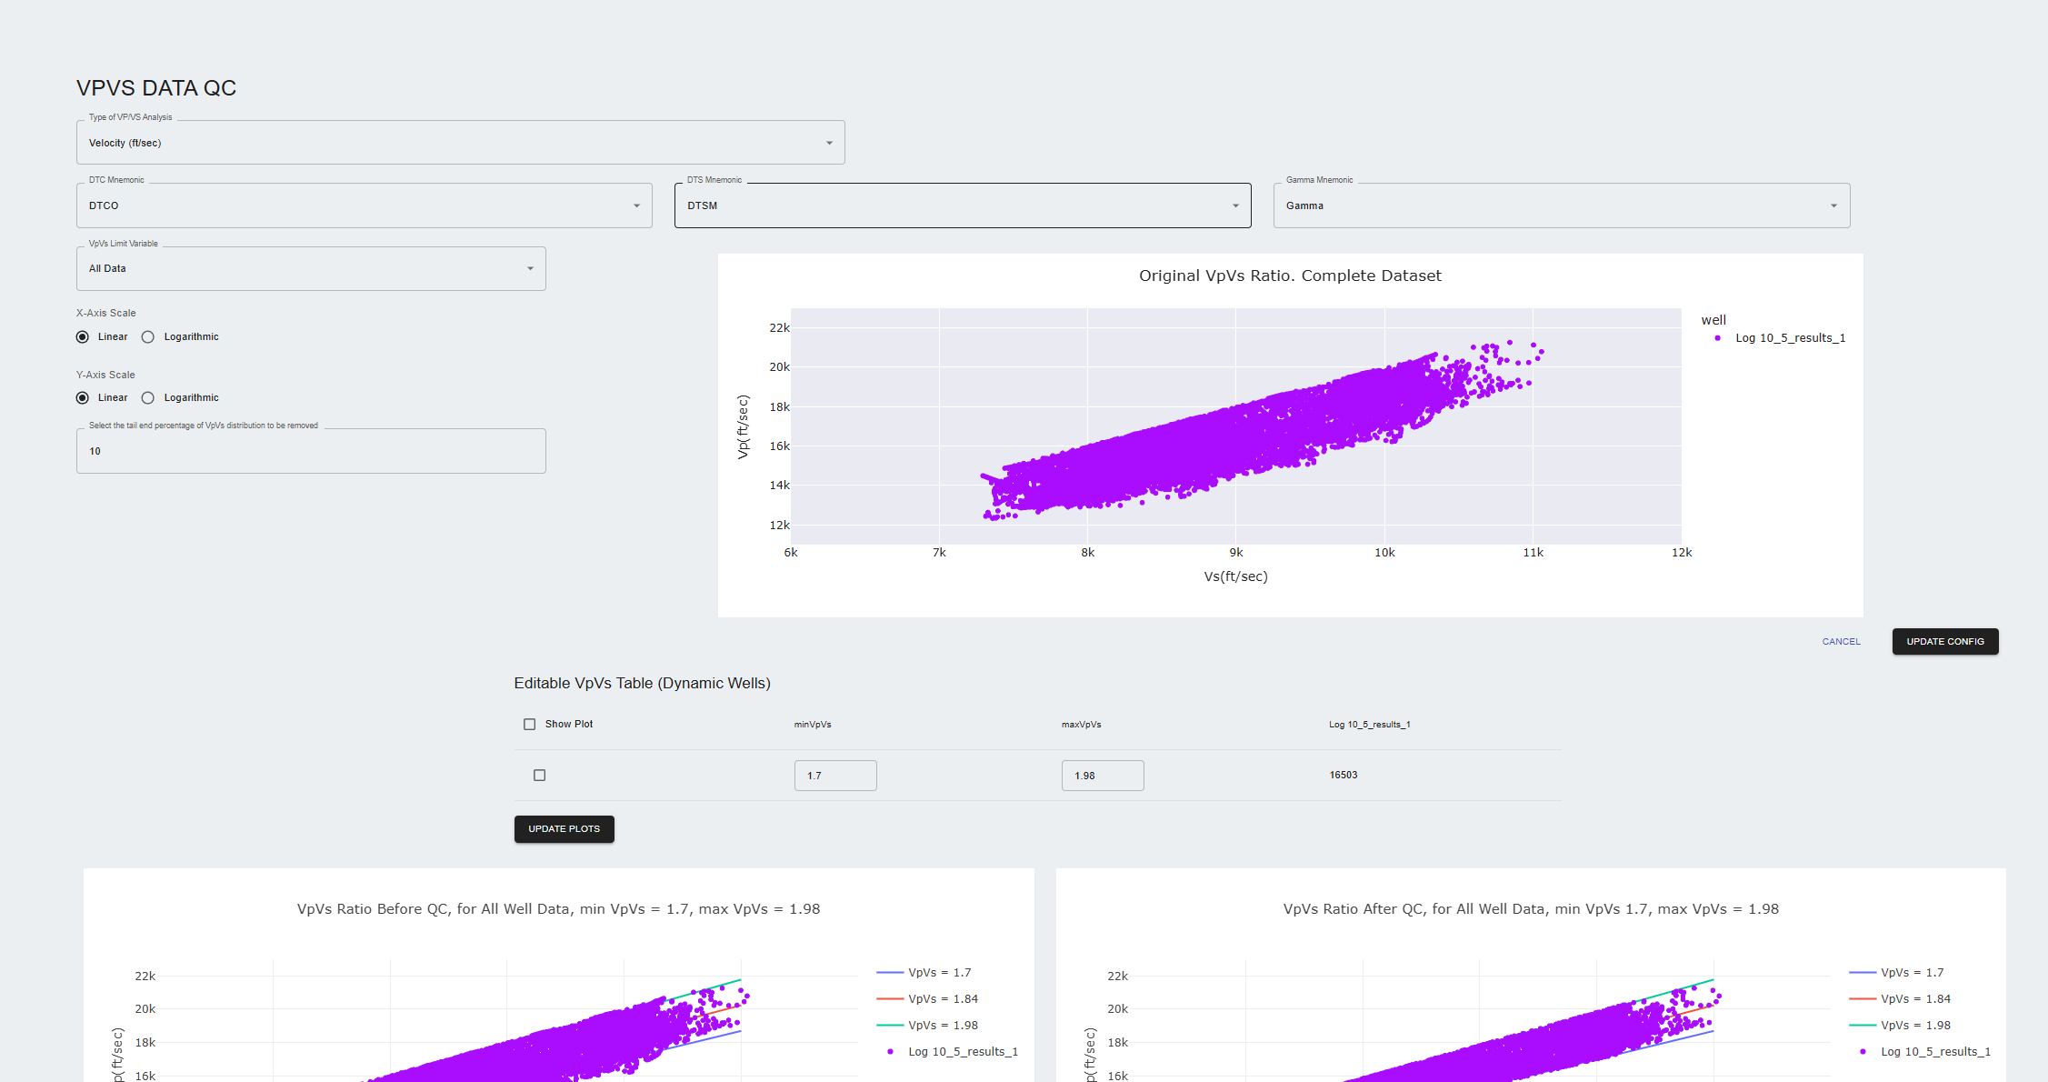2048x1082 pixels.
Task: Toggle VpVs = 1.98 legend in the After QC plot
Action: tap(1915, 1026)
